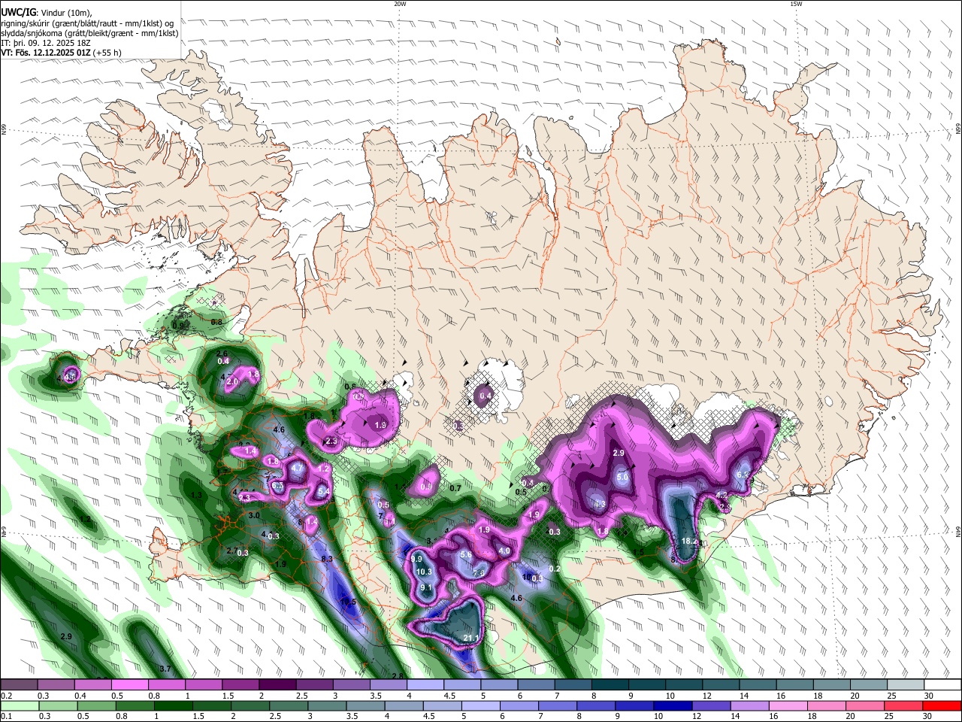Screen dimensions: 962x722
Task: Select the 20W longitude label at top
Action: pyautogui.click(x=400, y=4)
